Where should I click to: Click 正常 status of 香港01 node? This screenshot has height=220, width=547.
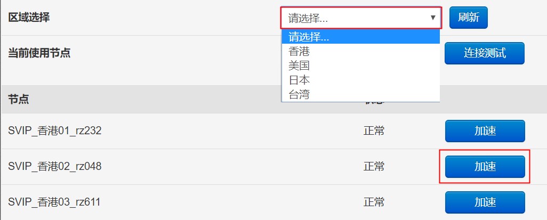374,131
